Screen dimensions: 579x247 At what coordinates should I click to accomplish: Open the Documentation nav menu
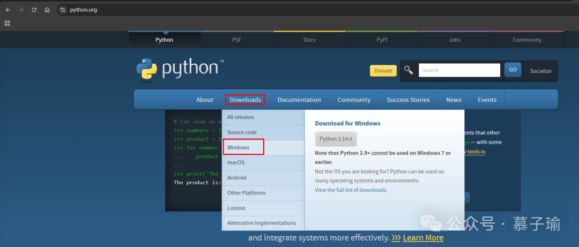[299, 100]
